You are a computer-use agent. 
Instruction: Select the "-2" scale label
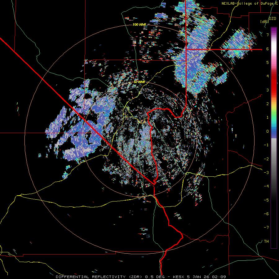point(266,159)
